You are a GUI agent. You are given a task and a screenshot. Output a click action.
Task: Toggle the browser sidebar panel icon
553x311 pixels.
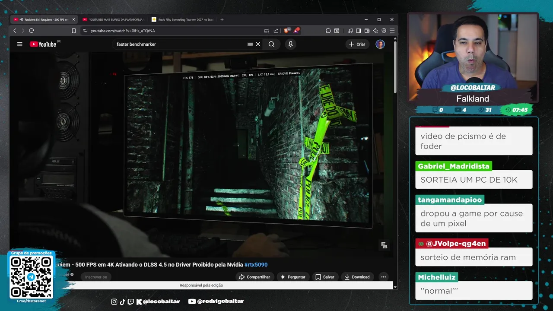coord(359,31)
